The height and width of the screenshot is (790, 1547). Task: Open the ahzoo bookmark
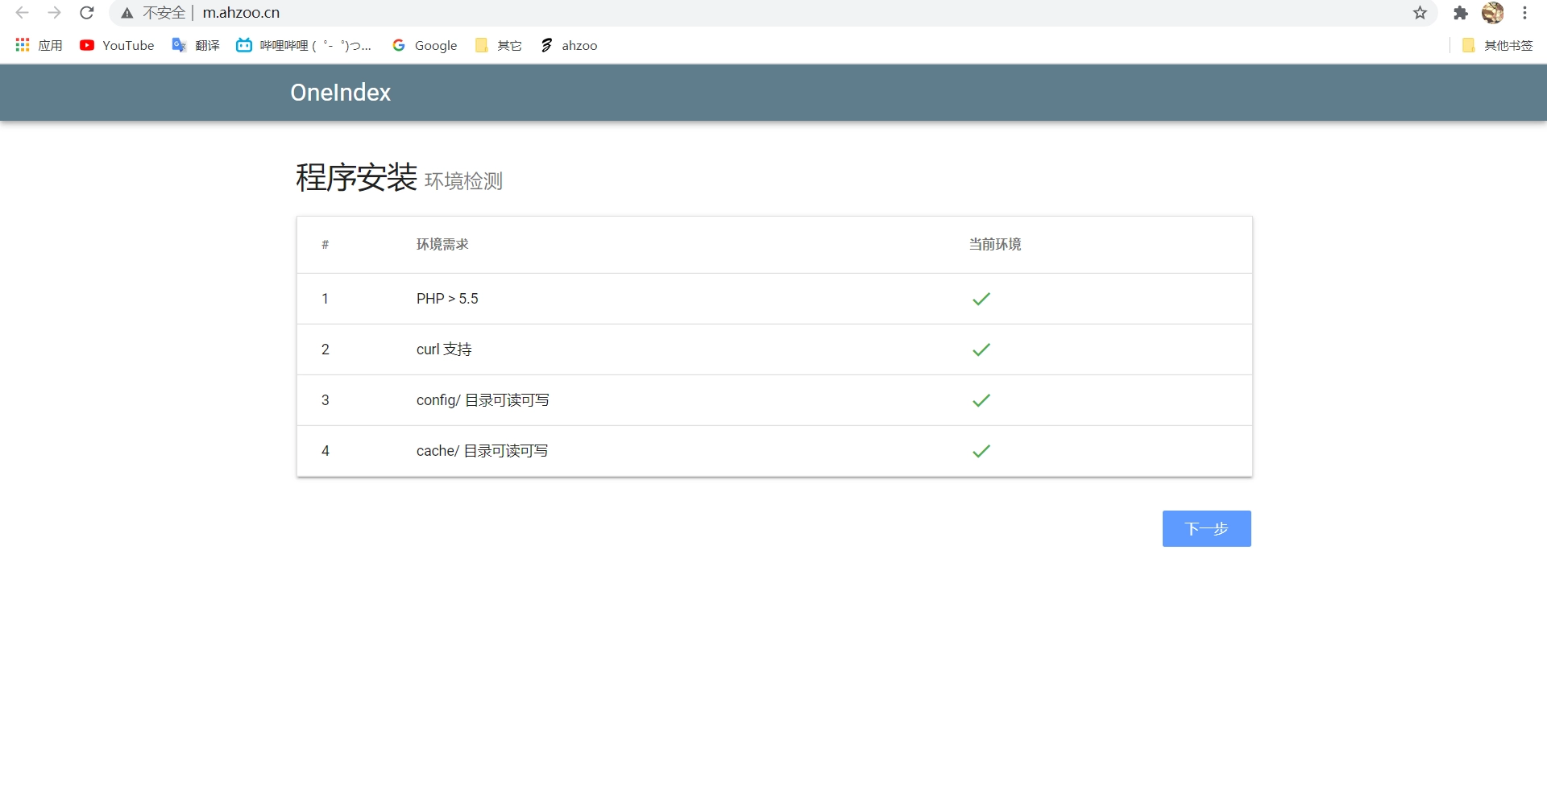tap(568, 45)
